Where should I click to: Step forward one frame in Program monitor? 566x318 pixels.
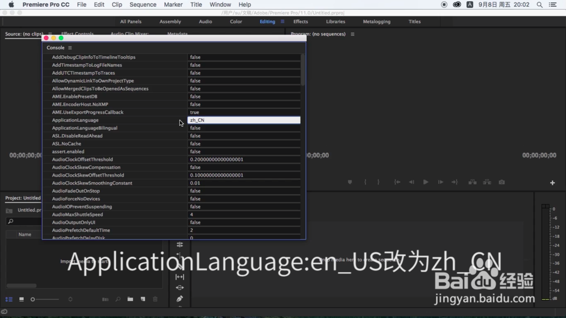[440, 182]
